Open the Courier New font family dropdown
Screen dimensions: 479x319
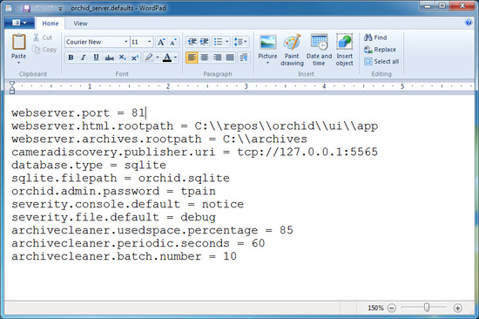pos(126,42)
